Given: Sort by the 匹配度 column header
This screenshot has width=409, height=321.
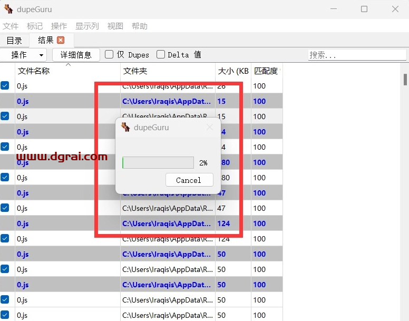Looking at the screenshot, I should [x=266, y=71].
